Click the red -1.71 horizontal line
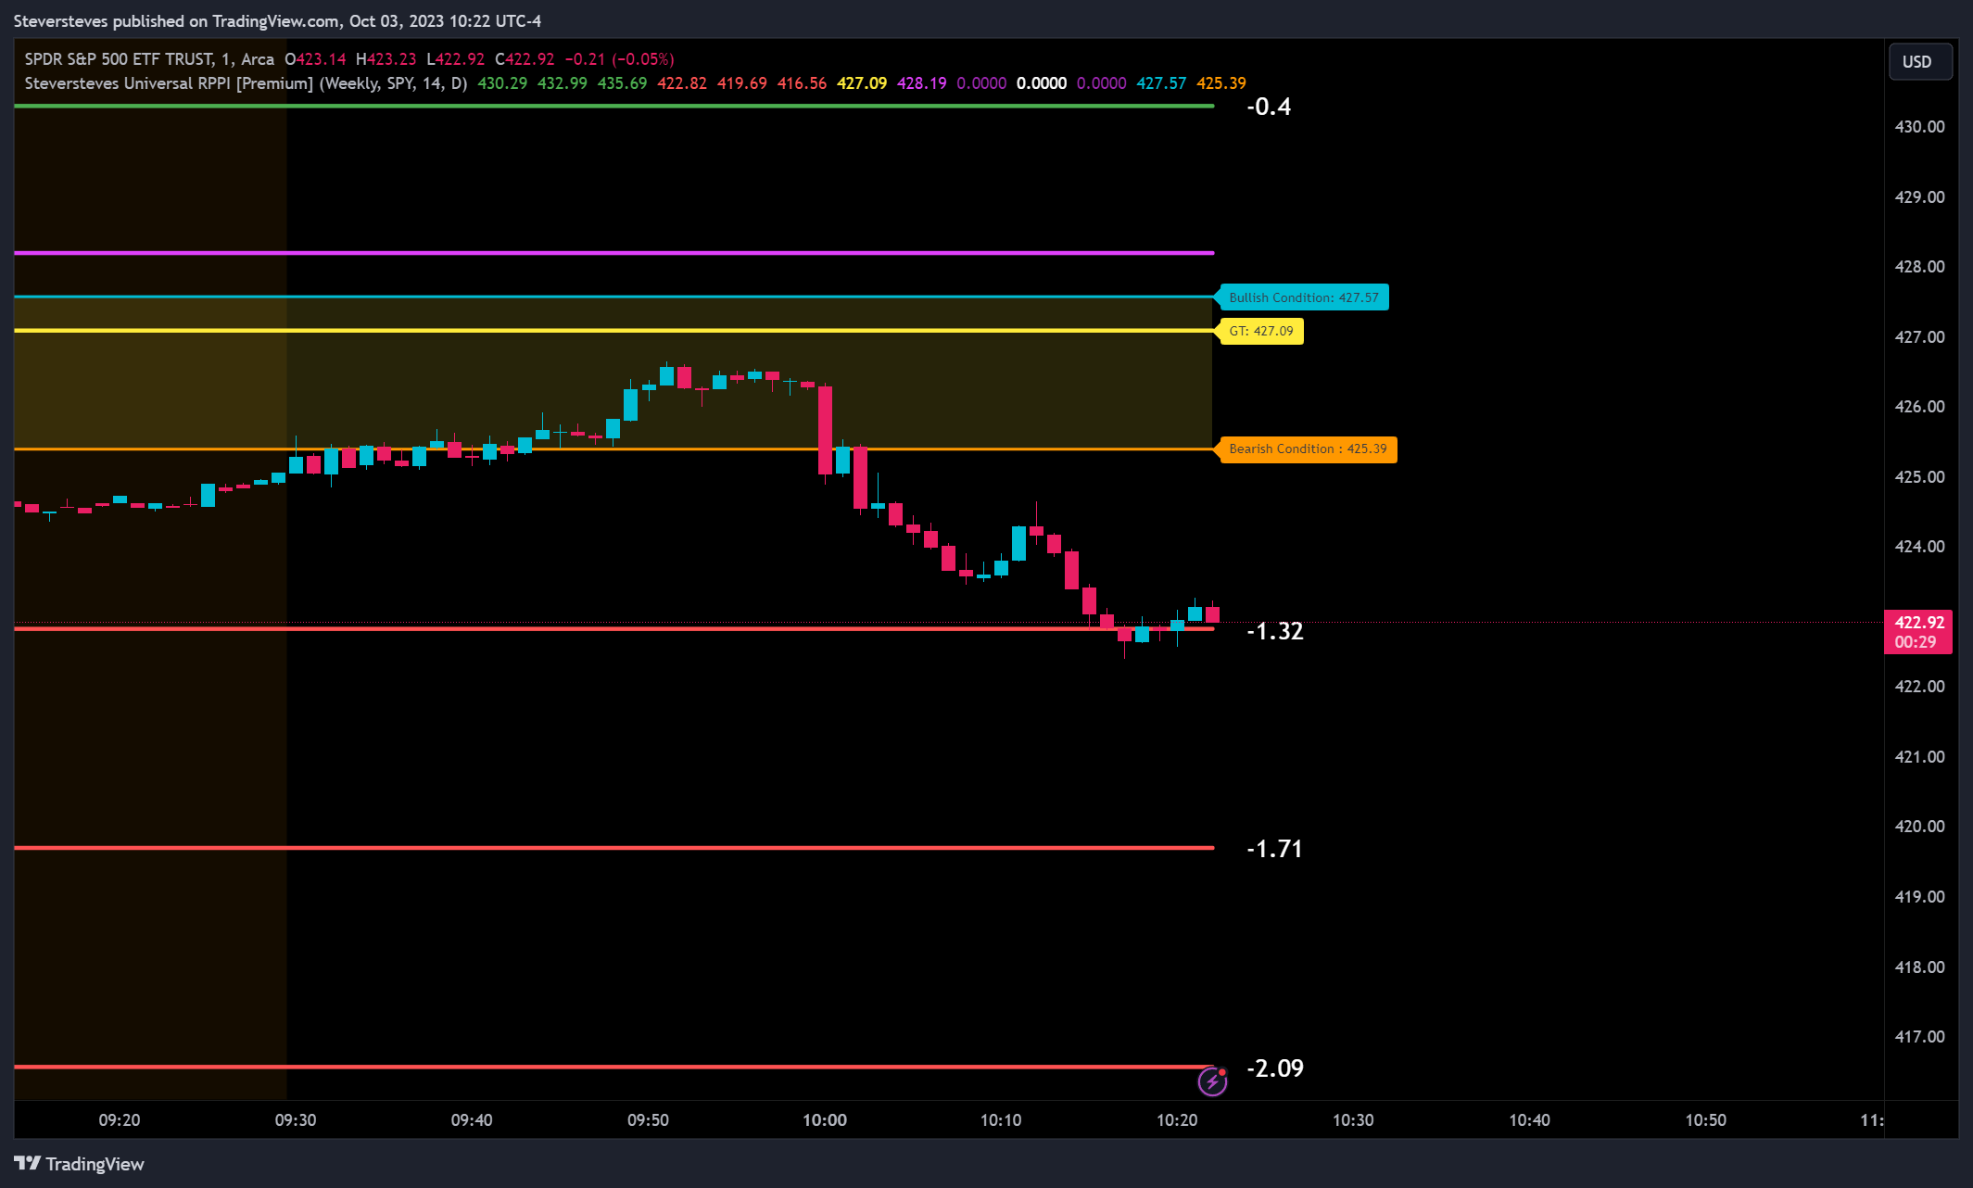The width and height of the screenshot is (1973, 1188). click(613, 848)
